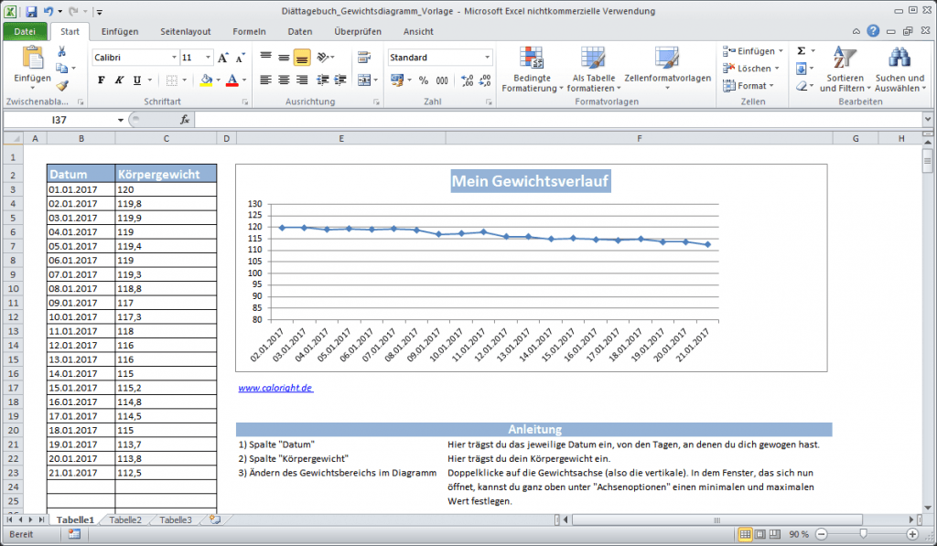Screen dimensions: 937x546
Task: Open Sortieren und Filtern
Action: coord(845,70)
